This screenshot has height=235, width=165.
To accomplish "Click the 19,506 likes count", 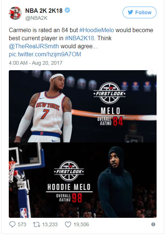I will (81, 224).
